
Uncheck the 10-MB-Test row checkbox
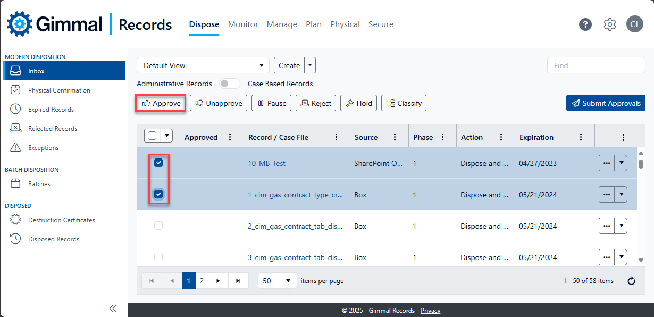coord(158,163)
